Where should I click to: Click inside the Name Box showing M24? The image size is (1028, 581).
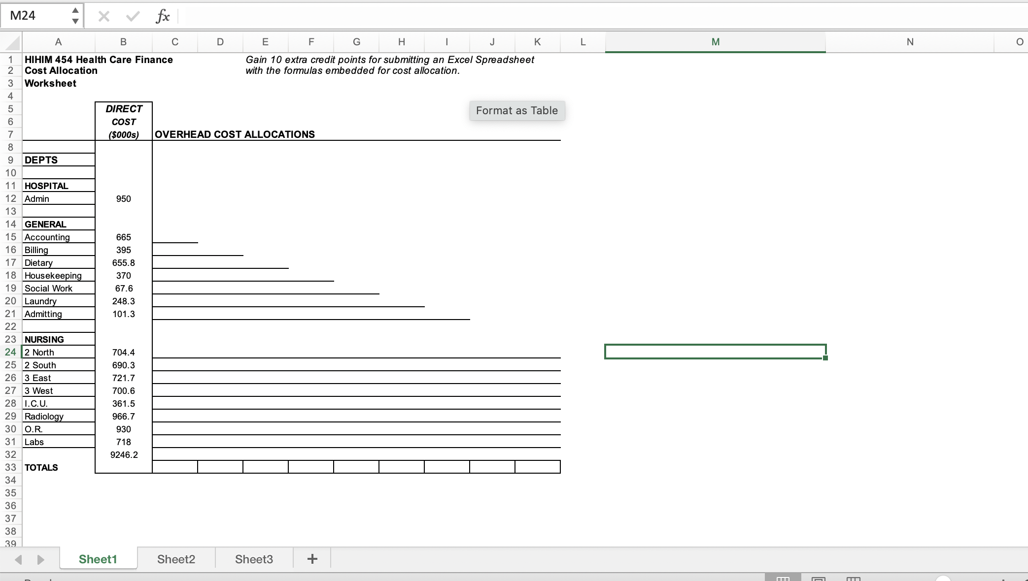(34, 16)
